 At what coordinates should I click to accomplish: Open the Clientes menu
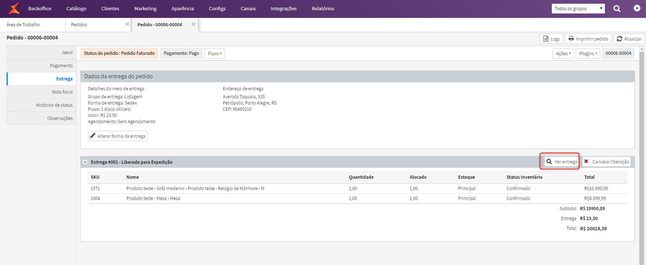pyautogui.click(x=110, y=8)
